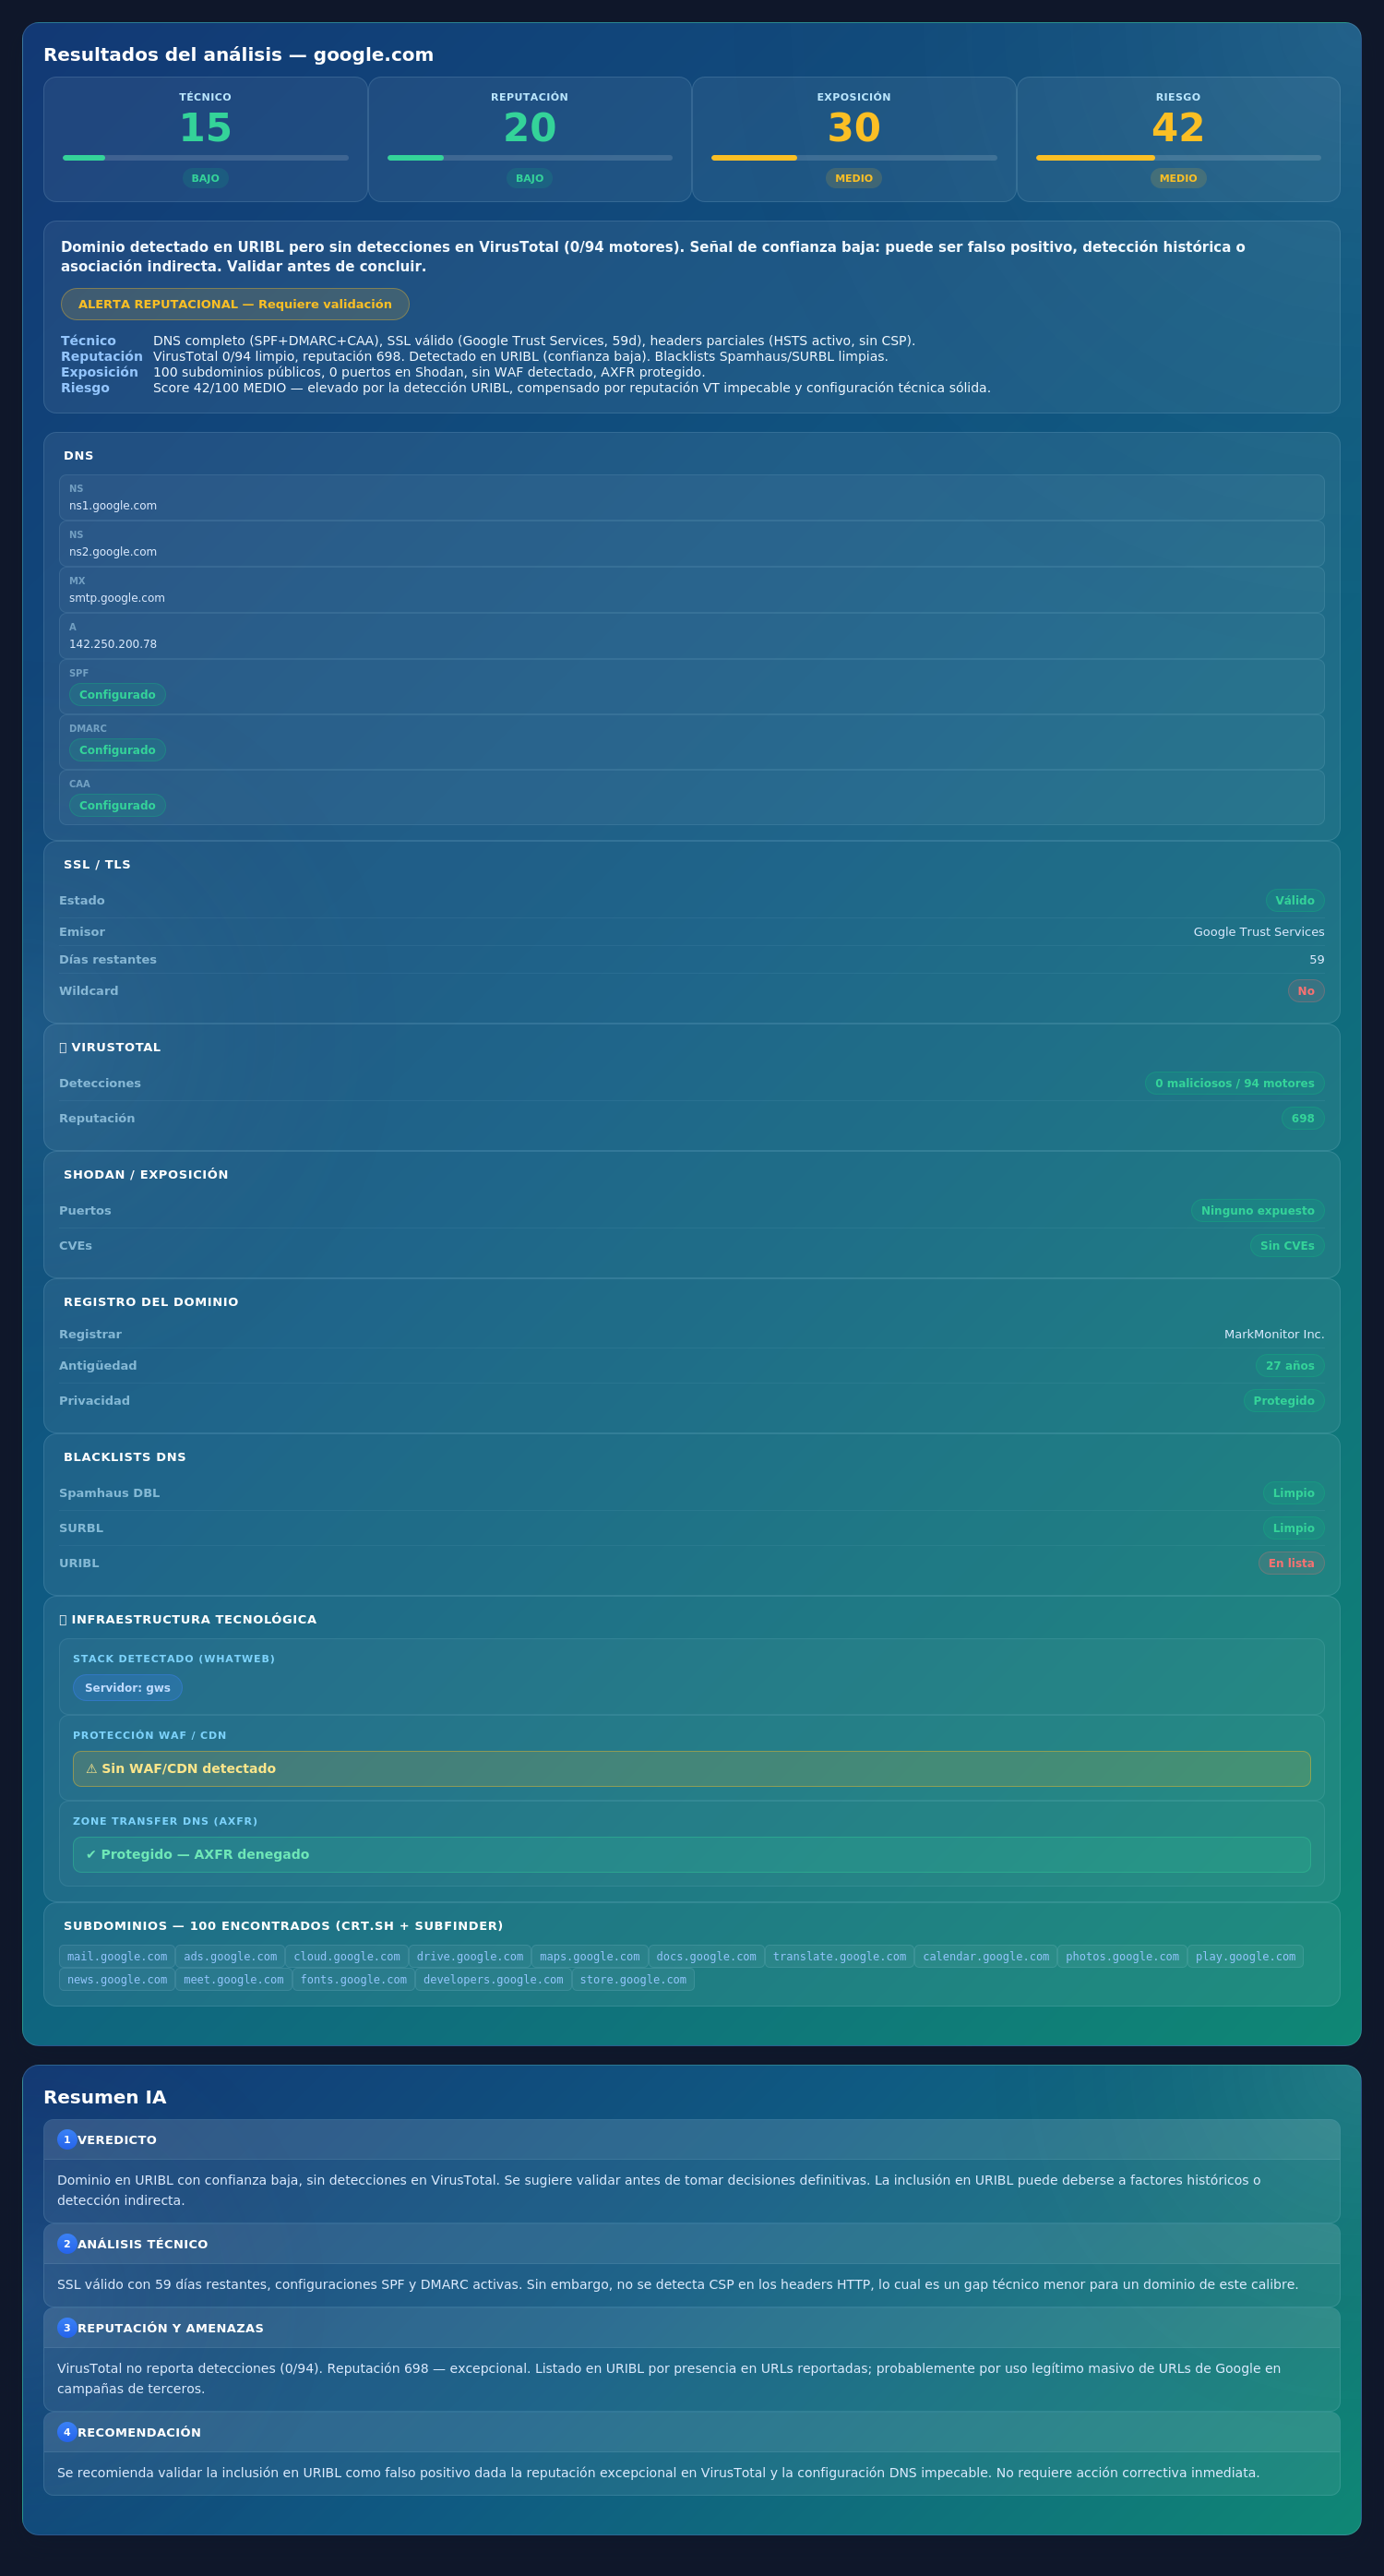1384x2576 pixels.
Task: Open the ads.google.com subdomain chip
Action: [230, 1956]
